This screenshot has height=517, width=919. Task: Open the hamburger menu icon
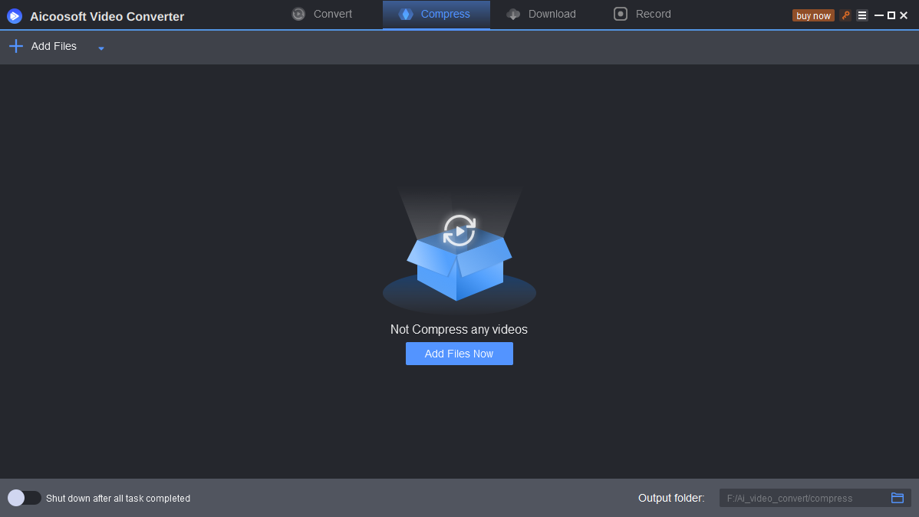pyautogui.click(x=861, y=16)
